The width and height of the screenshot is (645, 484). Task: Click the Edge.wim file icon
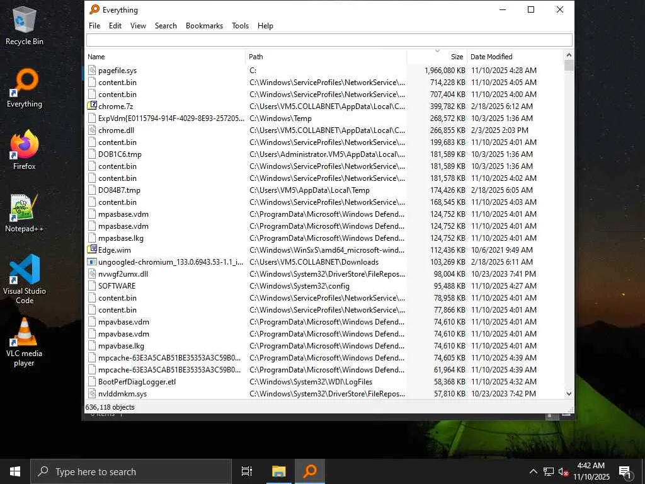(x=92, y=250)
